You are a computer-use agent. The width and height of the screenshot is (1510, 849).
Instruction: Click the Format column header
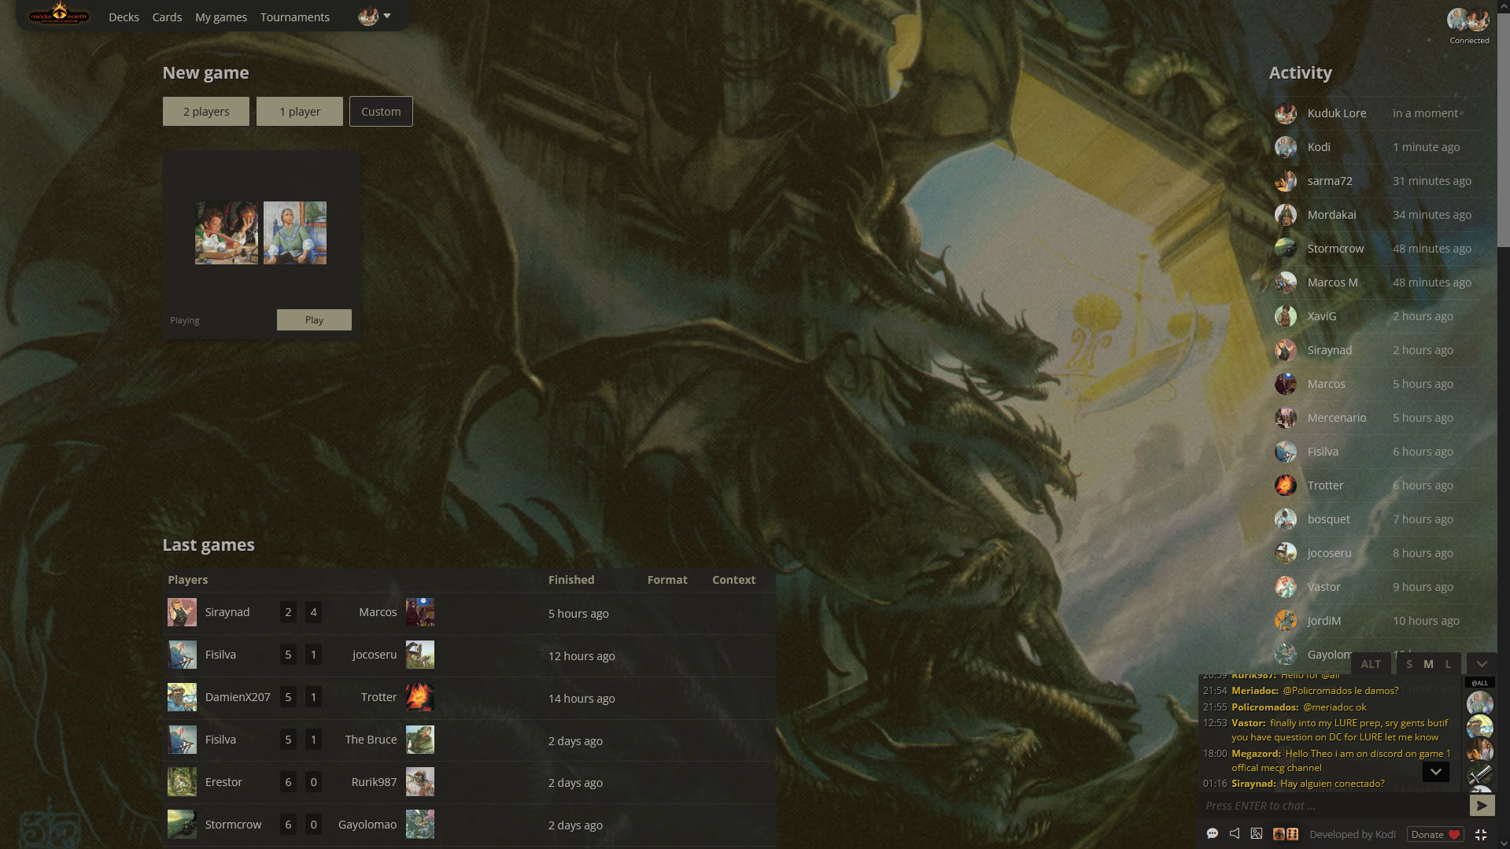(667, 580)
